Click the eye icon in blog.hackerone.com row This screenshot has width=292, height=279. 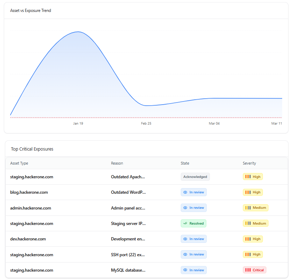click(185, 192)
